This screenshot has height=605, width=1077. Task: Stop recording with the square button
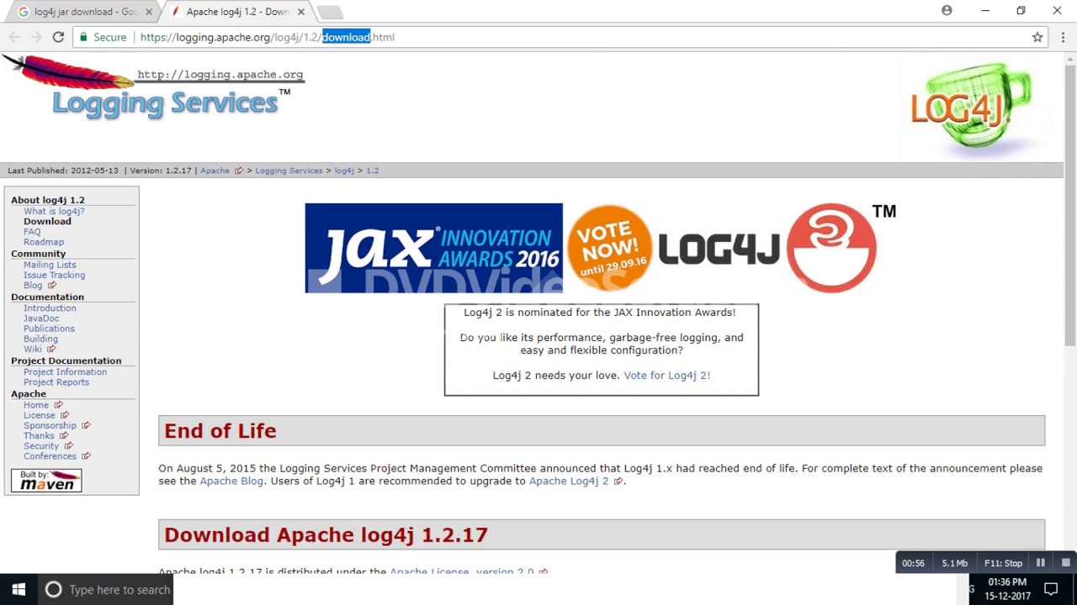pyautogui.click(x=1065, y=563)
